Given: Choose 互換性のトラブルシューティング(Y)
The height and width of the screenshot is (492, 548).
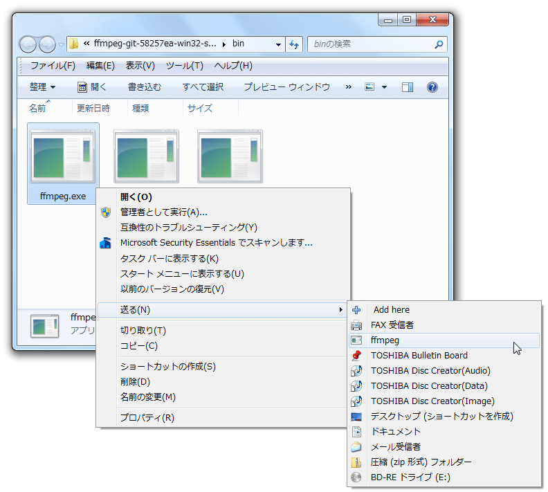Looking at the screenshot, I should [x=223, y=228].
